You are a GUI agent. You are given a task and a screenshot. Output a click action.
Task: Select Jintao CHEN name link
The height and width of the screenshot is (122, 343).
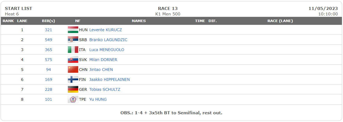coord(101,70)
